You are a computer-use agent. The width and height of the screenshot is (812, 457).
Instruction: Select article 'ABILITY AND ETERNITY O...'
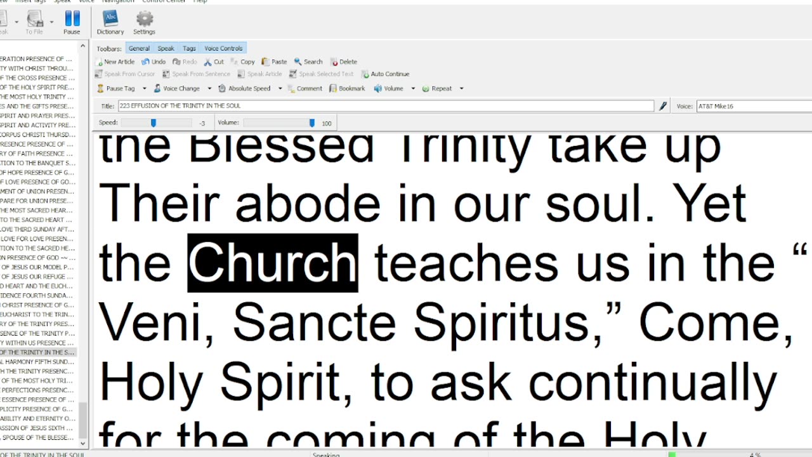(x=38, y=419)
